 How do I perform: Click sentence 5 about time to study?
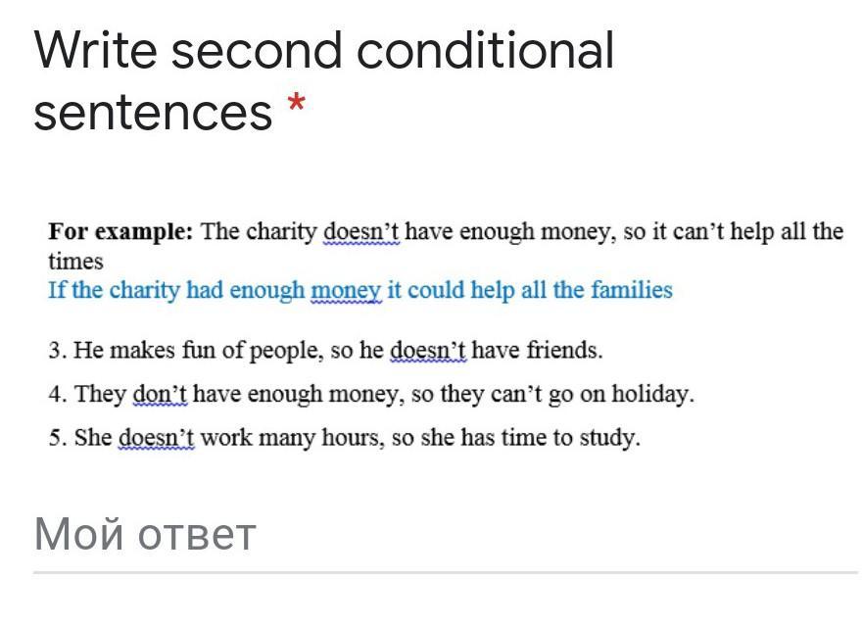[x=344, y=438]
